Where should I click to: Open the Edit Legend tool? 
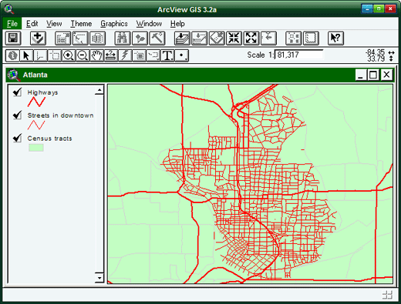[x=80, y=38]
